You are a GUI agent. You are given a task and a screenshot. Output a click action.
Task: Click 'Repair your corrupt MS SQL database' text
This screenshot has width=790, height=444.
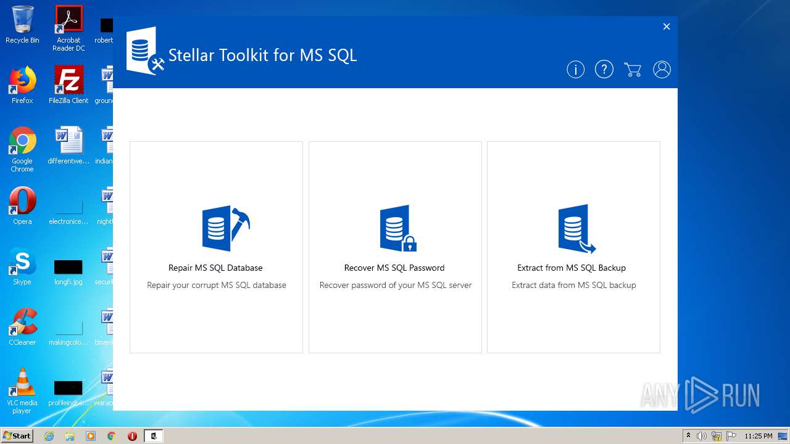[217, 285]
